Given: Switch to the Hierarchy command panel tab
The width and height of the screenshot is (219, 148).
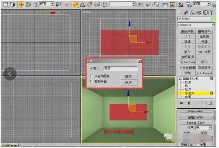Looking at the screenshot, I should pos(192,13).
